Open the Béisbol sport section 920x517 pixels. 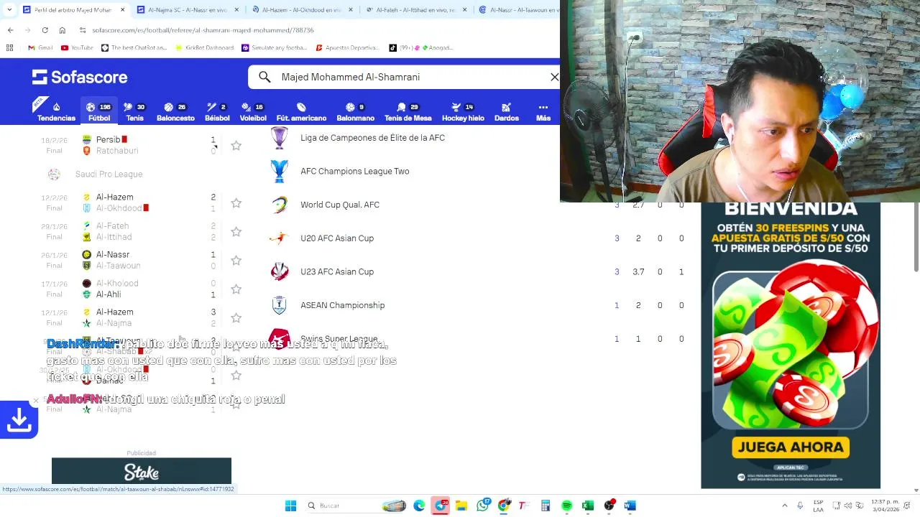click(x=217, y=112)
